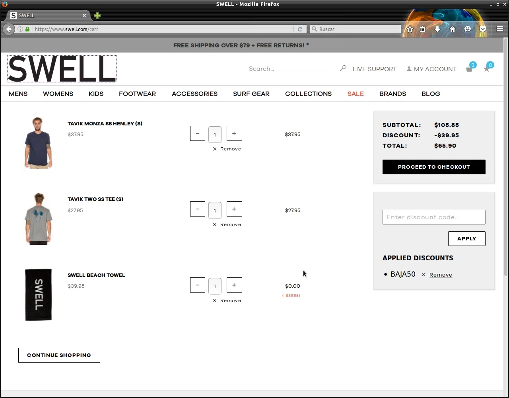Increase quantity of Swell Beach Towel

coord(234,285)
